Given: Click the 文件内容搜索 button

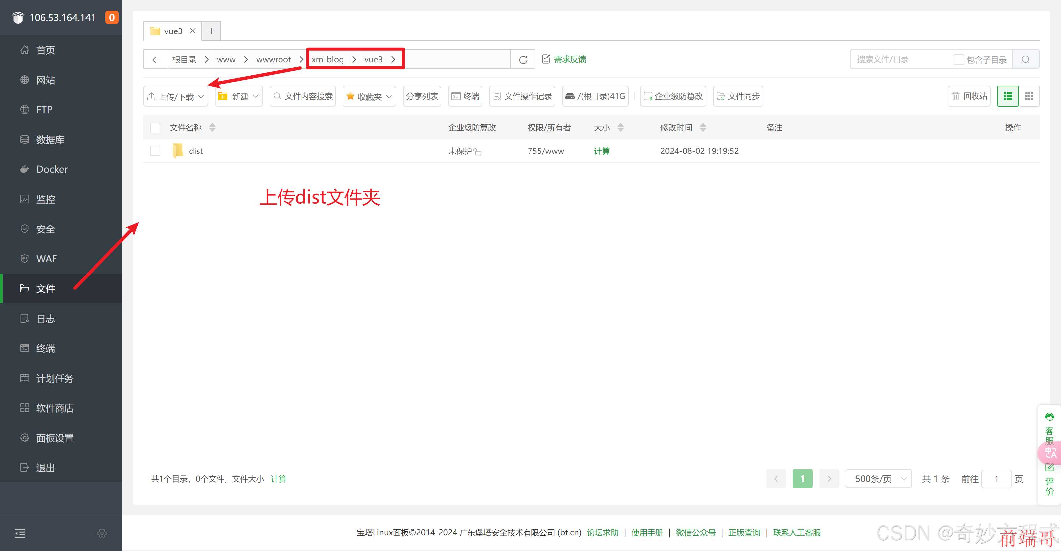Looking at the screenshot, I should [x=303, y=96].
